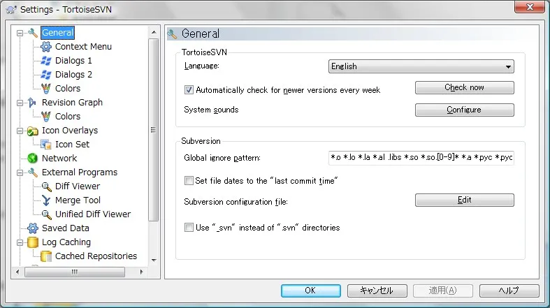Collapse the External Programs tree node
Screen dimensions: 550x308
click(x=20, y=173)
